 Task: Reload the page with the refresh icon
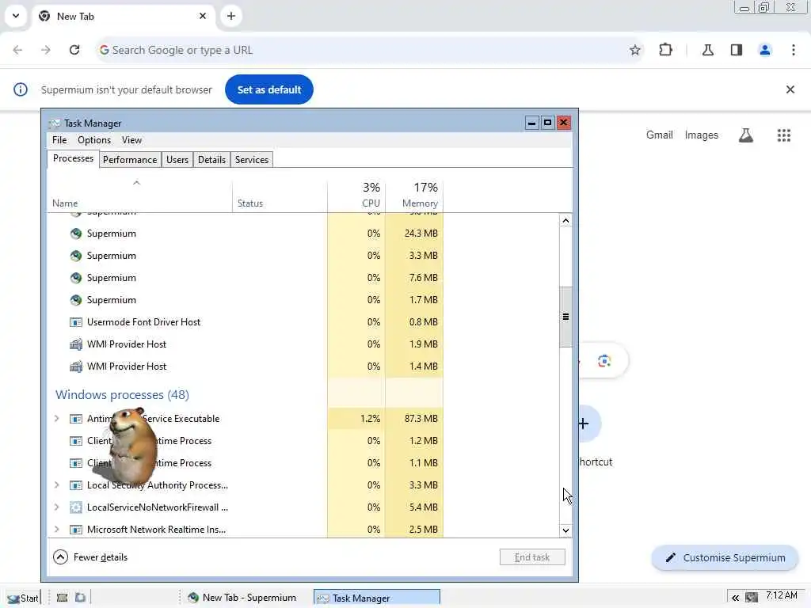(x=74, y=50)
